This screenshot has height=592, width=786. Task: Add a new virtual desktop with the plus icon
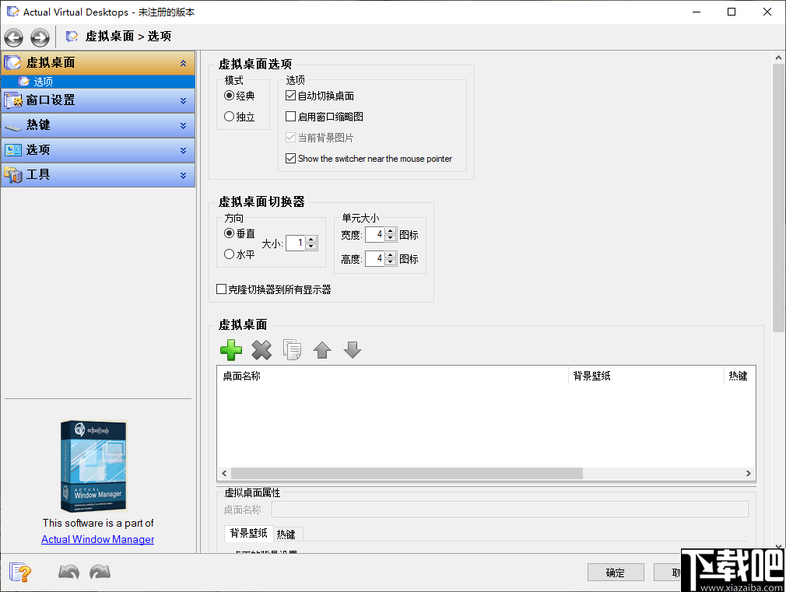[x=230, y=350]
